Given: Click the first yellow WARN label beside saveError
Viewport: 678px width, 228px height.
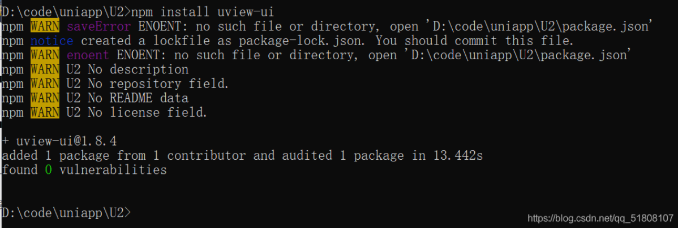Looking at the screenshot, I should pos(45,27).
